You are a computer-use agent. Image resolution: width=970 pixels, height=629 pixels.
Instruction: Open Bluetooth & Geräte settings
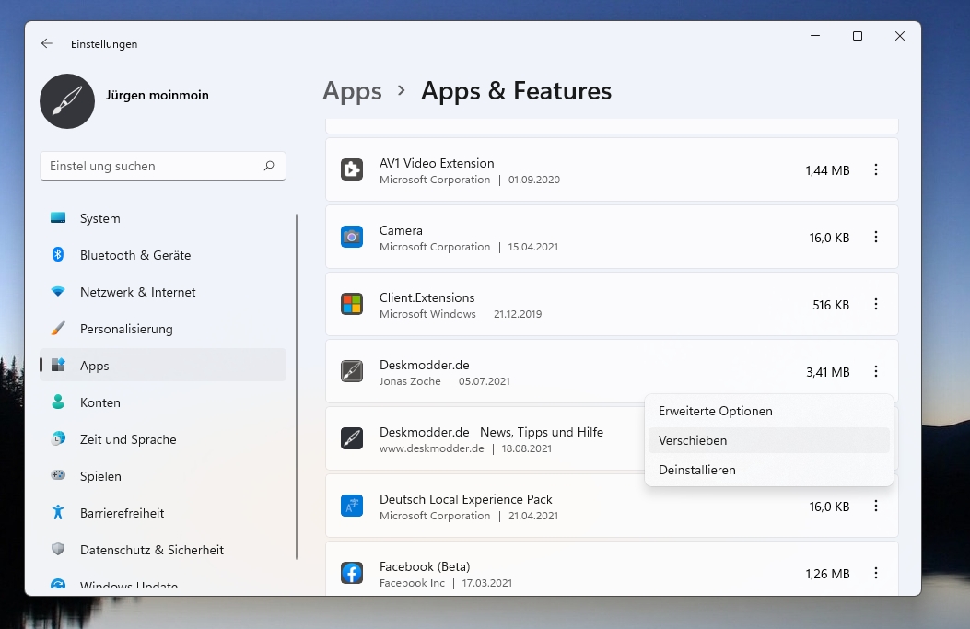[x=163, y=255]
